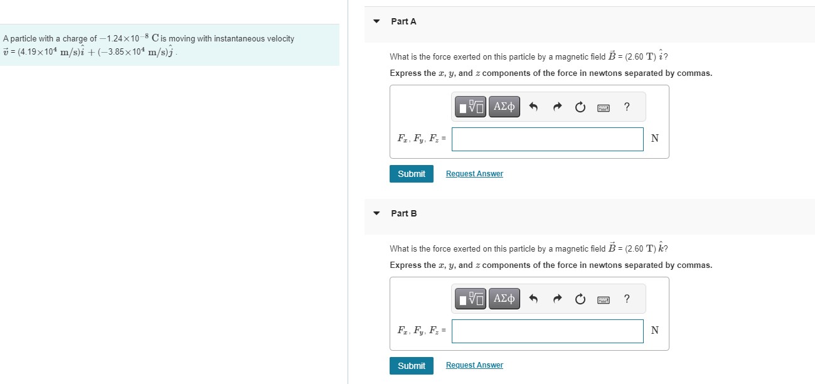Click Request Answer under Part B
This screenshot has width=815, height=384.
coord(474,365)
